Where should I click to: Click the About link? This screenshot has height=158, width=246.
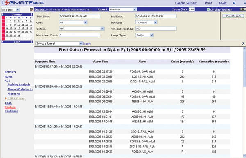coord(223,3)
